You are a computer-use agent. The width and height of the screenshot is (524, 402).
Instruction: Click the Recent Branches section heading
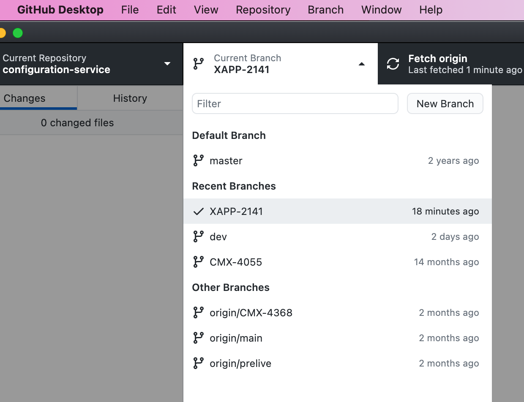(x=234, y=186)
